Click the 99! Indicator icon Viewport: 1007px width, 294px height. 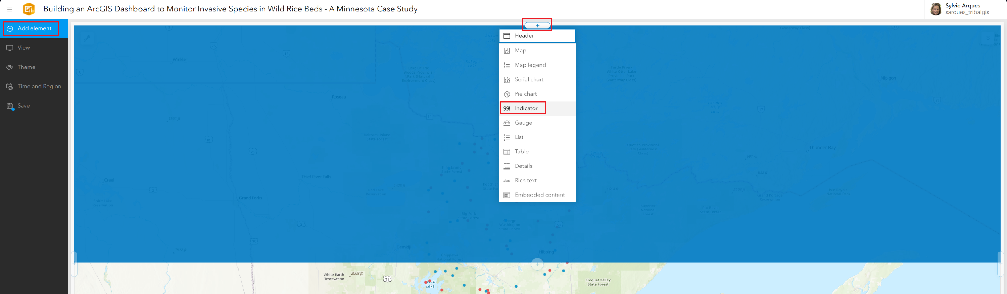tap(507, 108)
